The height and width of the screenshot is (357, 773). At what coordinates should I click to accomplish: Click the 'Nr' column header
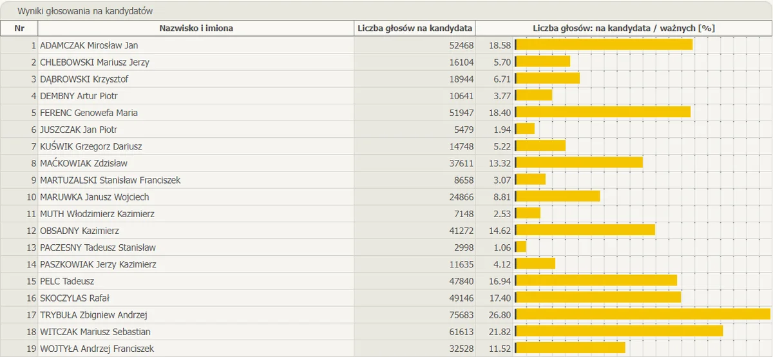point(19,28)
